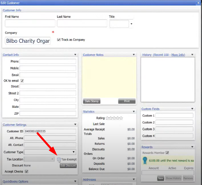Collapse the History panel
Screen dimensions: 202x185
point(192,55)
